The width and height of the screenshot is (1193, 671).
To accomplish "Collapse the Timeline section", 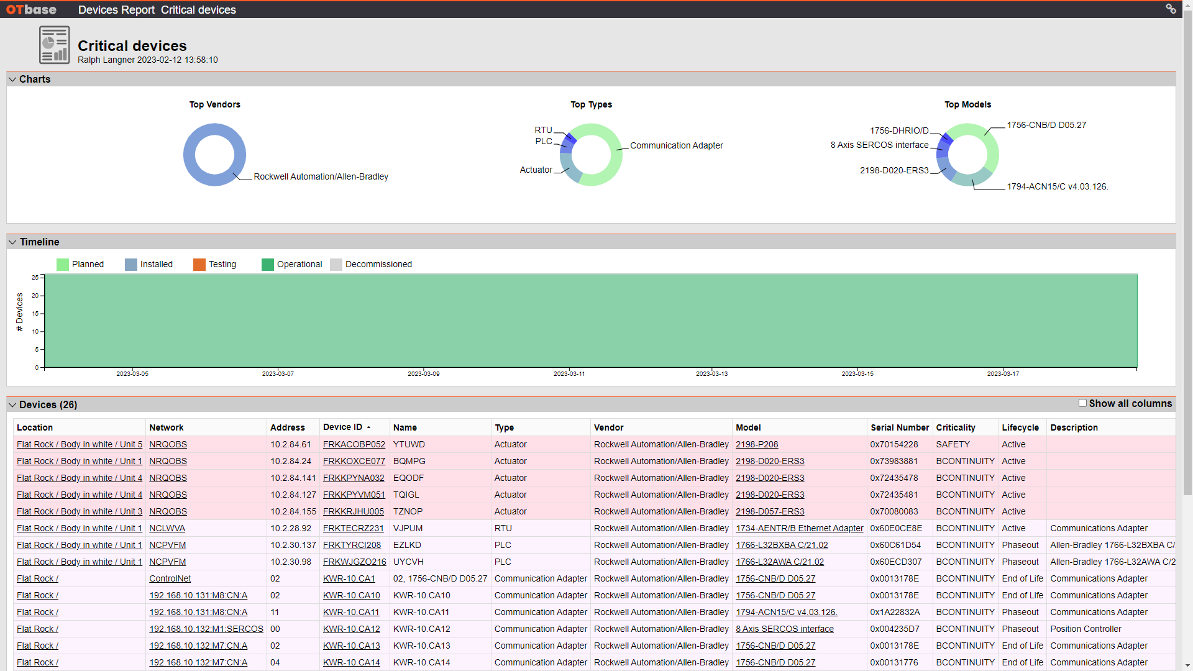I will [12, 242].
